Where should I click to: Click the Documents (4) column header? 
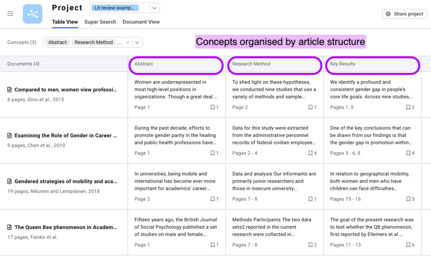click(x=64, y=64)
